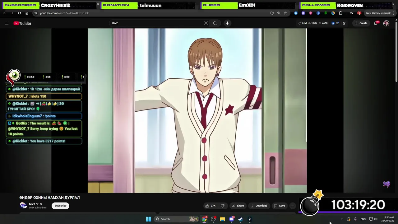Screen dimensions: 398x224
Task: Open the YouTube account avatar menu
Action: tap(386, 23)
